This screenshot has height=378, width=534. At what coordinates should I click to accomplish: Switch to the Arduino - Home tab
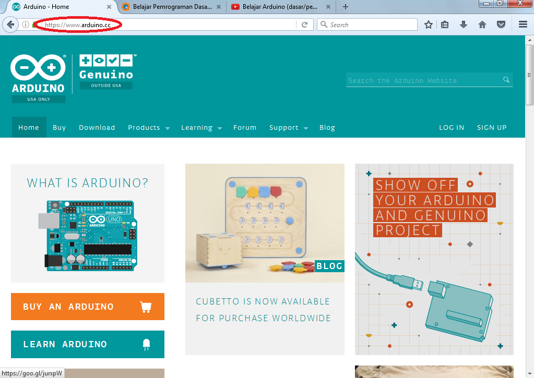[x=60, y=7]
